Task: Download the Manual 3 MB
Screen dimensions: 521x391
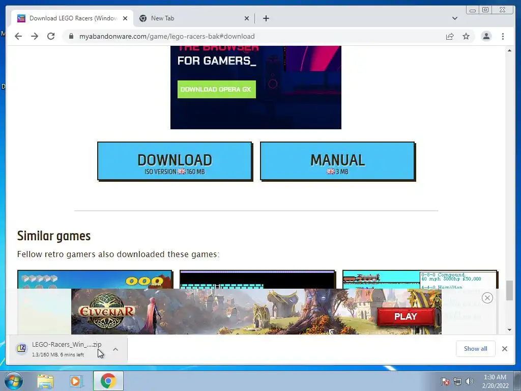Action: pyautogui.click(x=338, y=161)
